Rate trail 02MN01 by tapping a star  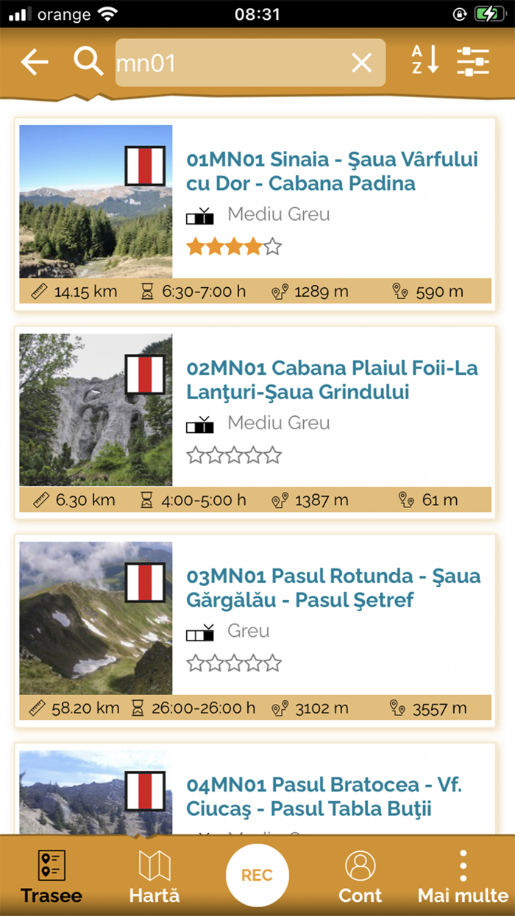pos(234,455)
